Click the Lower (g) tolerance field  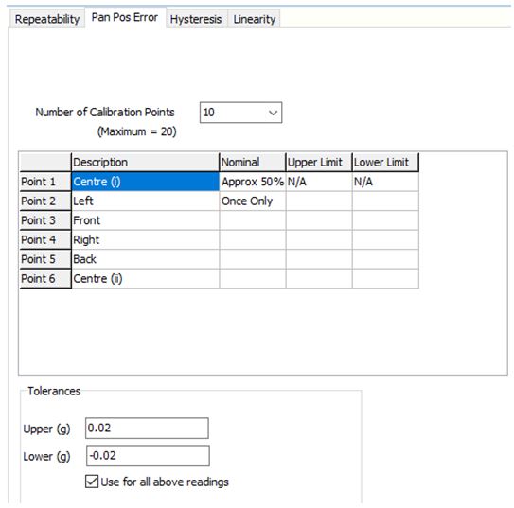[x=148, y=456]
